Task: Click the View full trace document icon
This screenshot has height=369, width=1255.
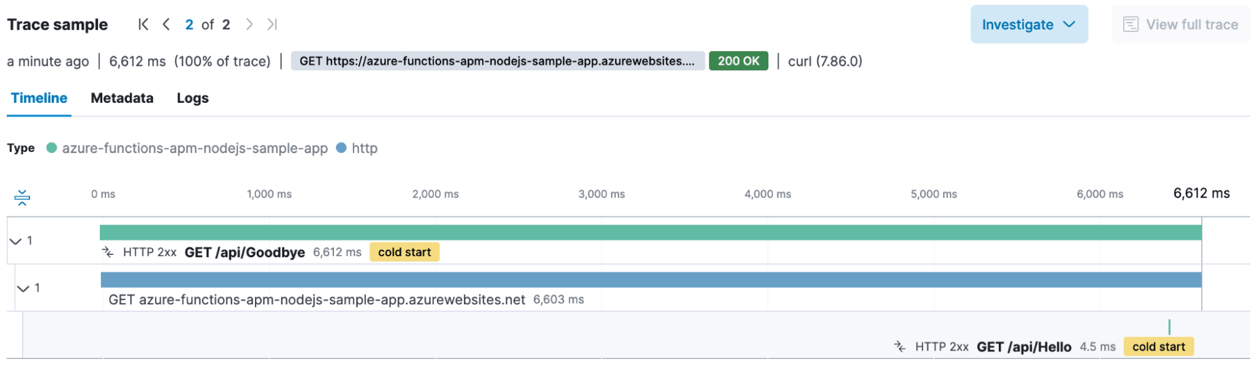Action: [x=1130, y=24]
